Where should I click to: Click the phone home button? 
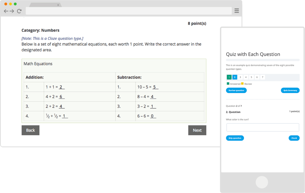[262, 182]
